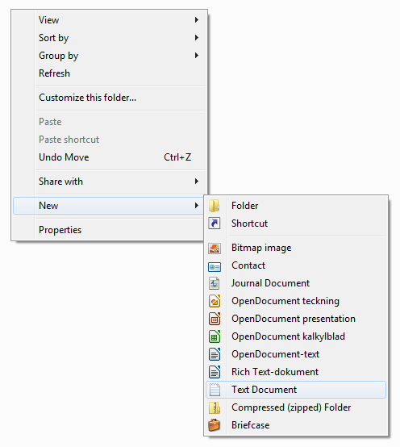Screen dimensions: 400x447
Task: Expand the View submenu arrow
Action: pos(197,19)
